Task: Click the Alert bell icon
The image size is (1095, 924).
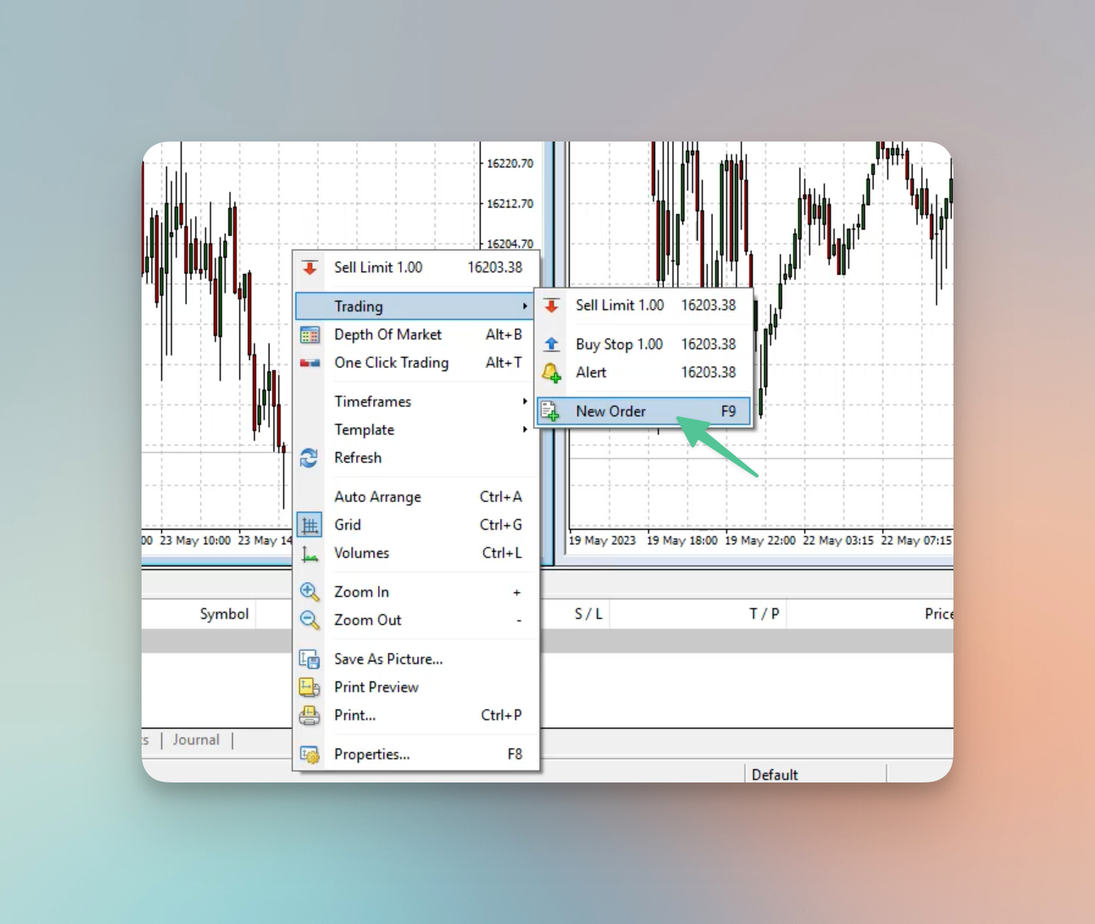Action: [x=551, y=373]
